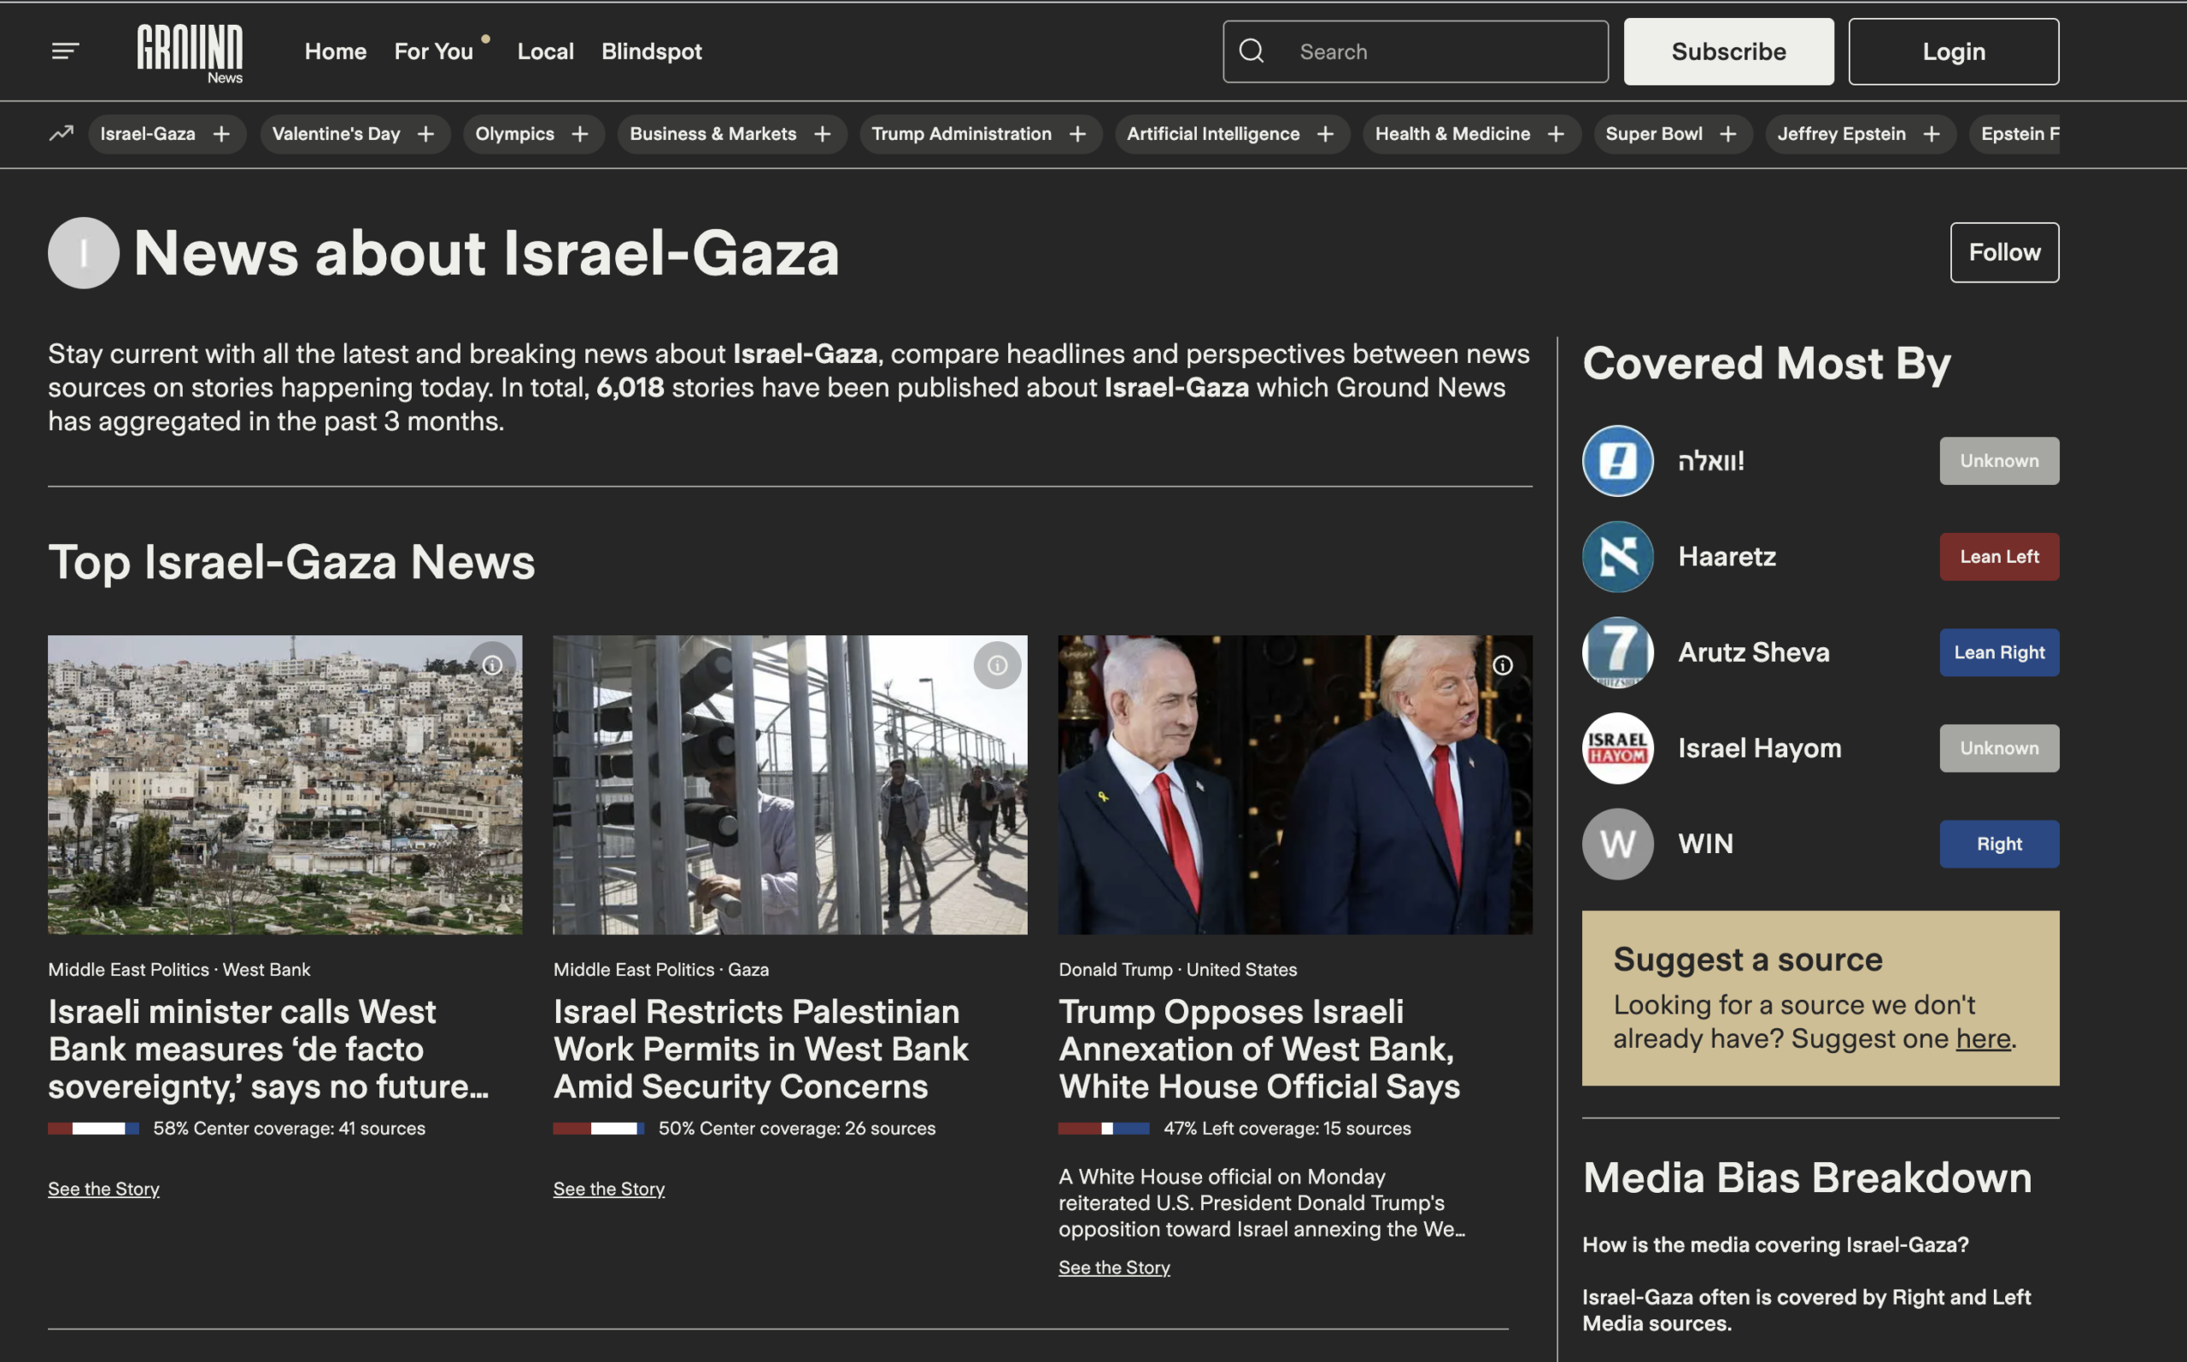Go to the For You tab
The height and width of the screenshot is (1362, 2187).
click(x=433, y=51)
